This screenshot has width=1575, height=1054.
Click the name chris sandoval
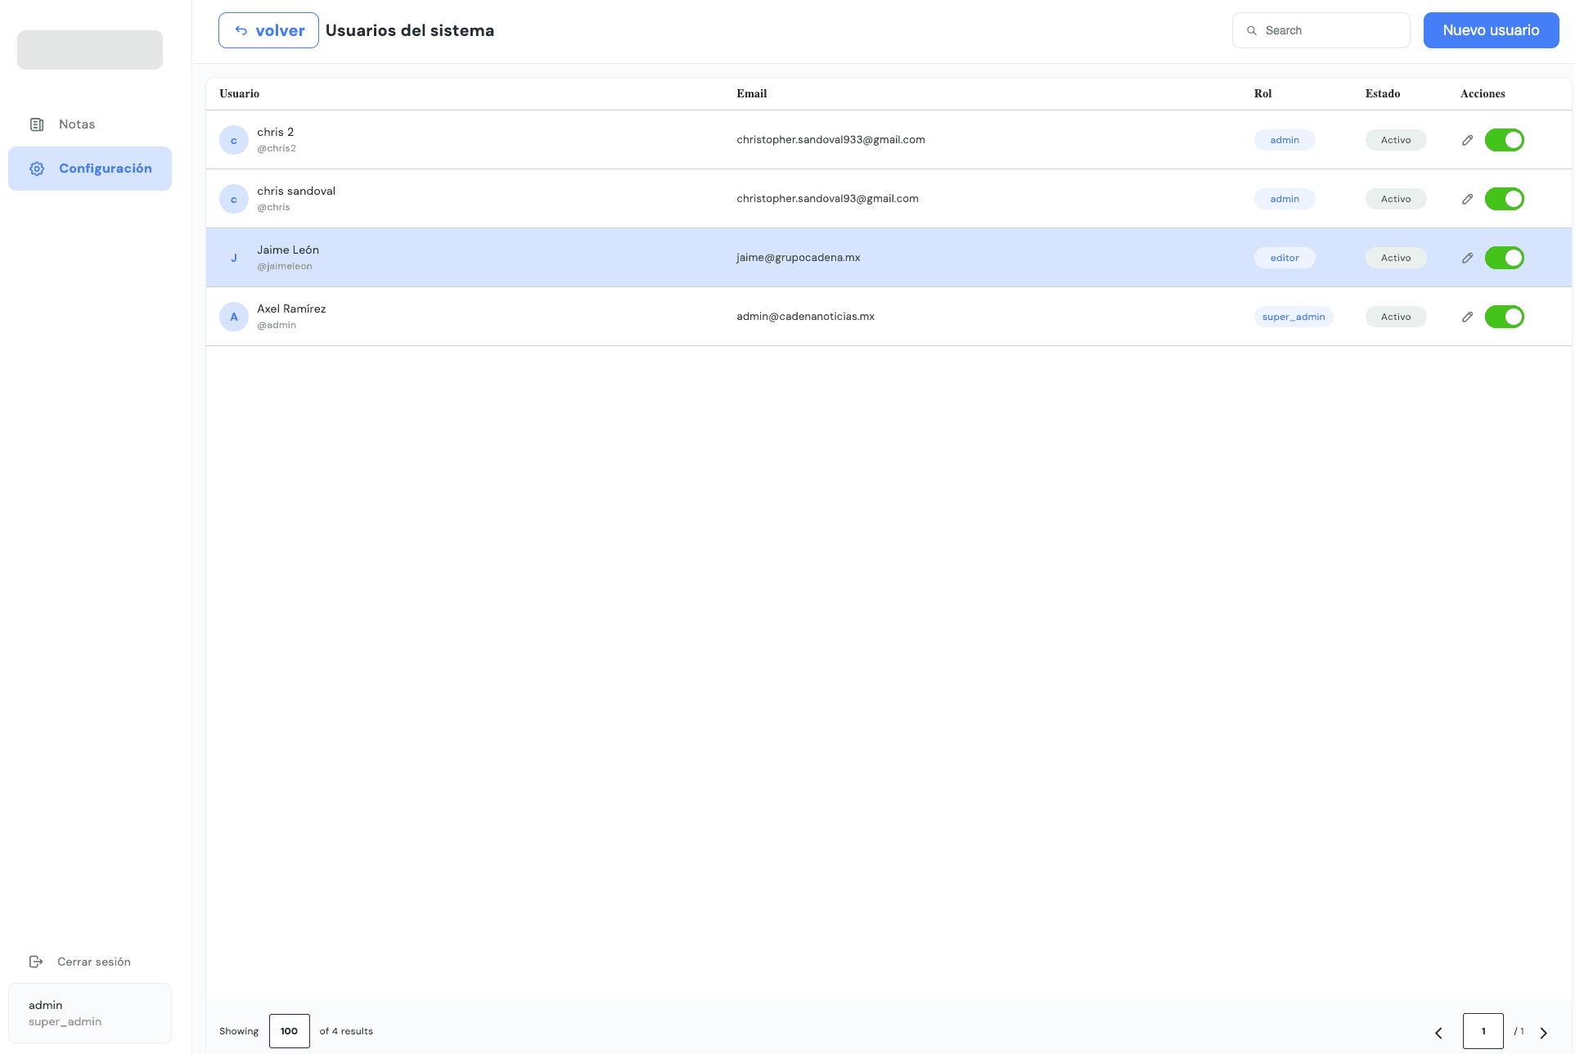coord(296,191)
